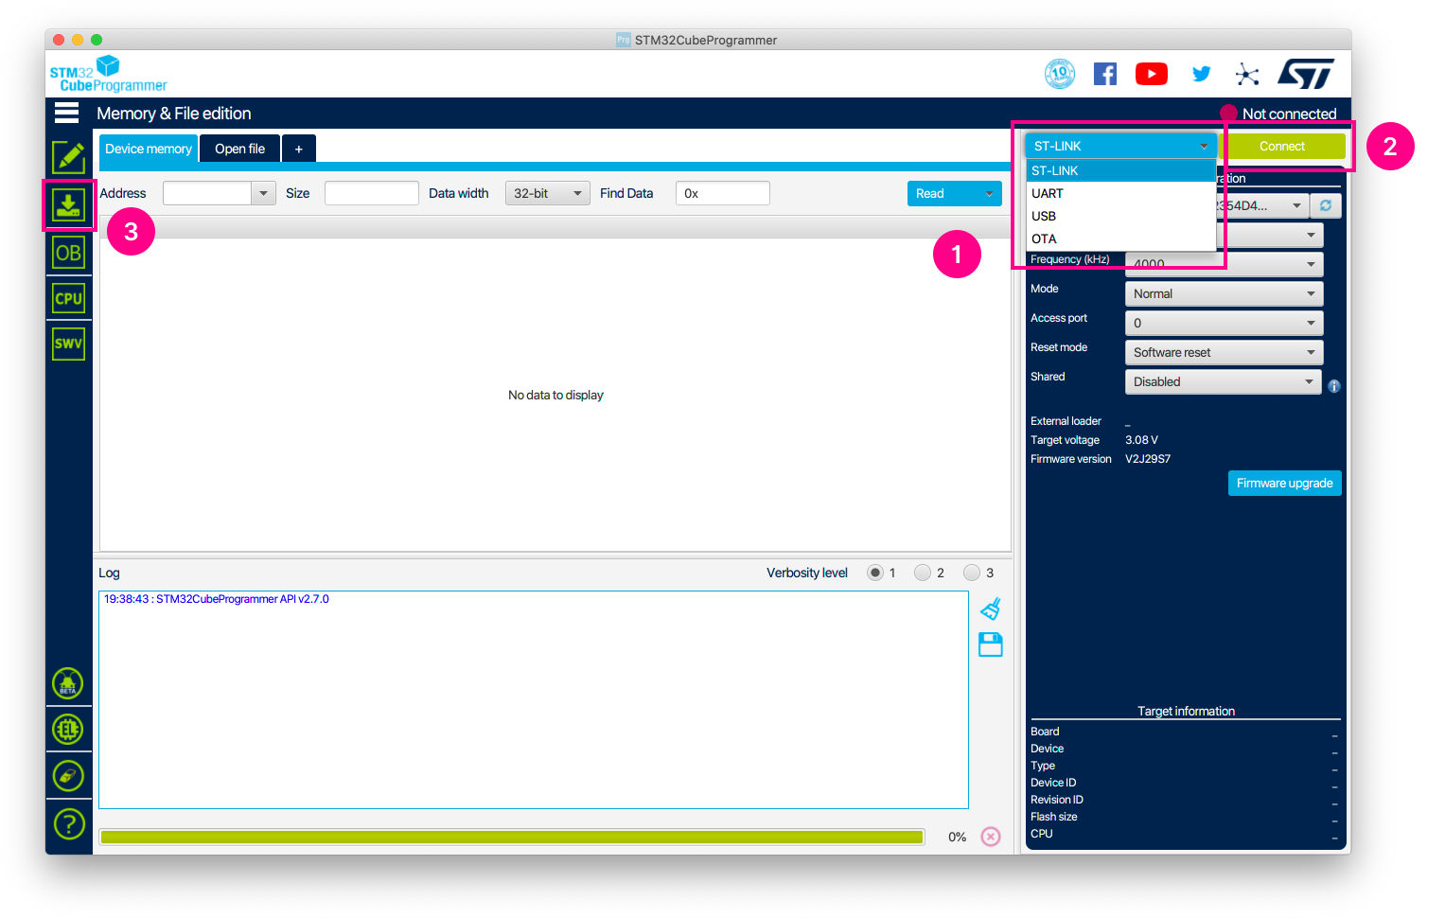
Task: Open the SWV viewer icon
Action: click(68, 344)
